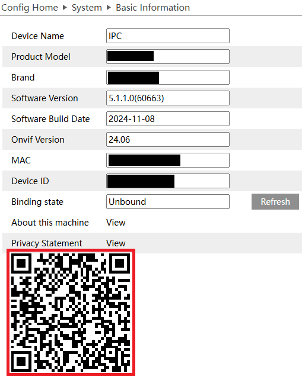Image resolution: width=302 pixels, height=376 pixels.
Task: Click the About this machine label
Action: click(50, 223)
